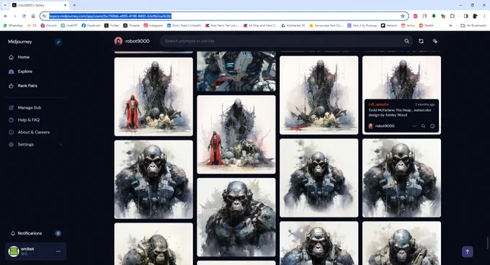Open the Discord bookmark
Screen dimensions: 490x265
[x=49, y=25]
